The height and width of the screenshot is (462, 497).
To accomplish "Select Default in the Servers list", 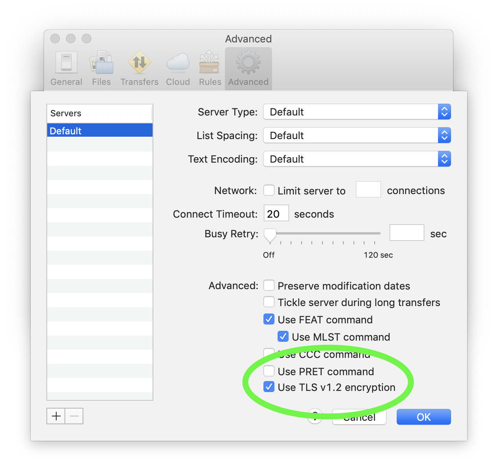I will point(99,131).
